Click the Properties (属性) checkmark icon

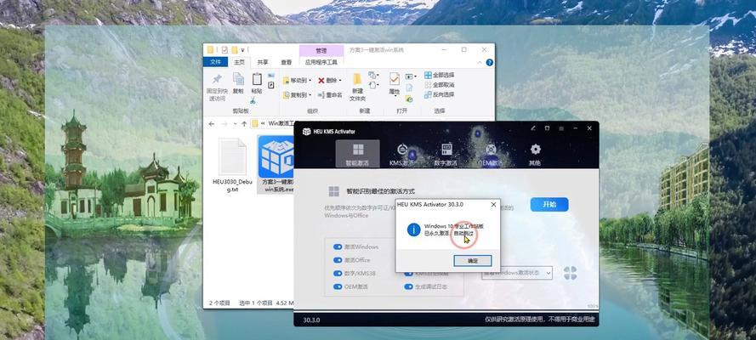pyautogui.click(x=395, y=79)
